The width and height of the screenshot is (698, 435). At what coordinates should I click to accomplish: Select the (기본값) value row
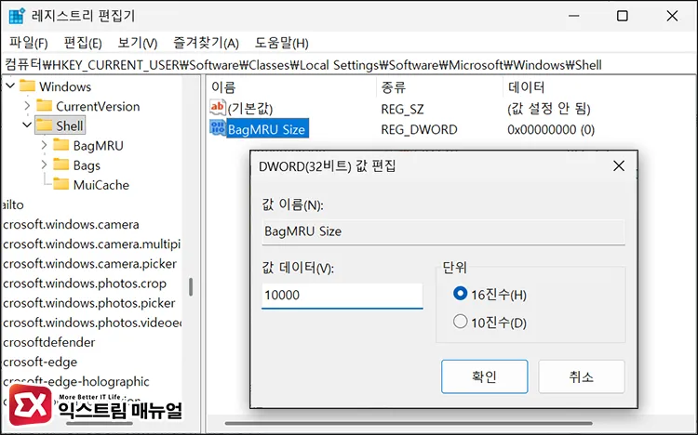(249, 109)
